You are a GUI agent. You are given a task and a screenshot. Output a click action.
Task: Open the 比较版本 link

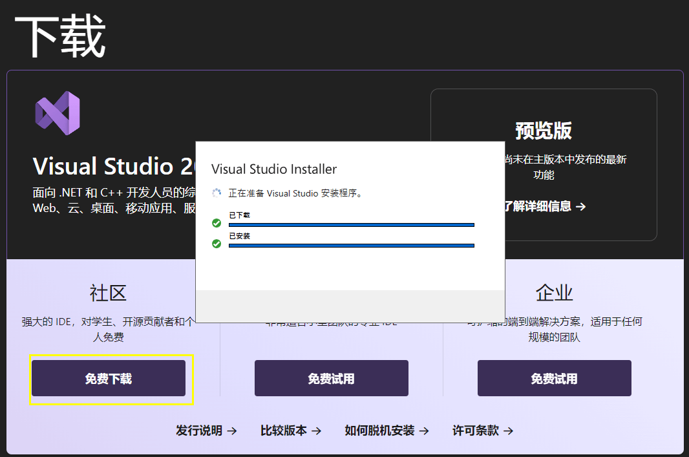tap(290, 430)
